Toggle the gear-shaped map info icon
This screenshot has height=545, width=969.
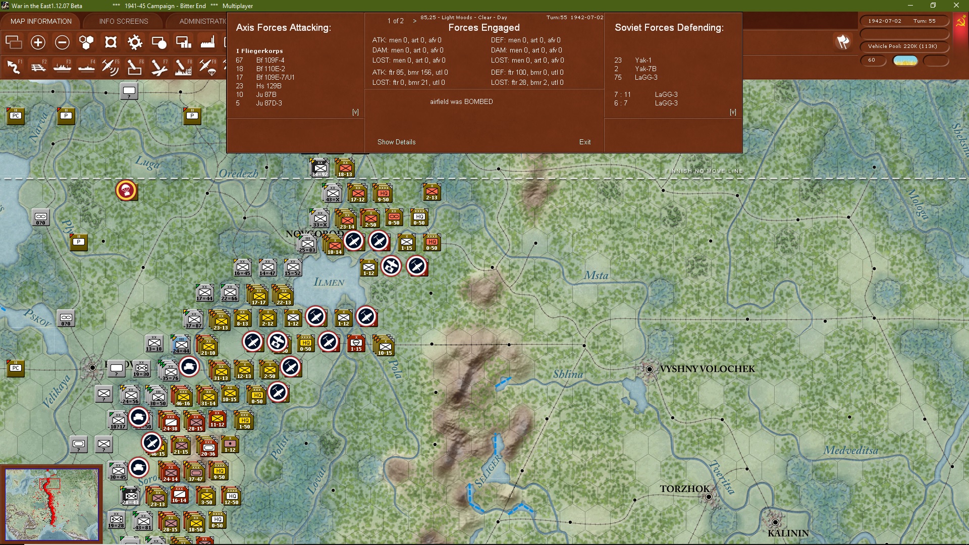coord(135,42)
